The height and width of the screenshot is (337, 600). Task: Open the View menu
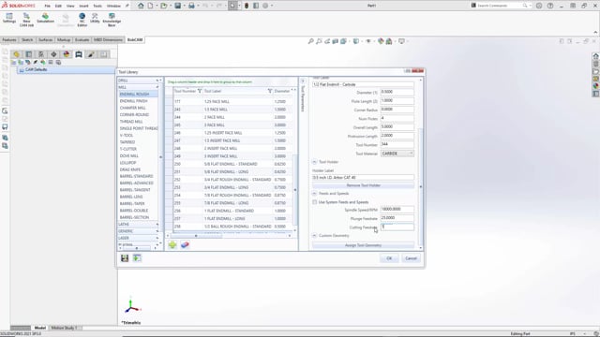click(70, 6)
